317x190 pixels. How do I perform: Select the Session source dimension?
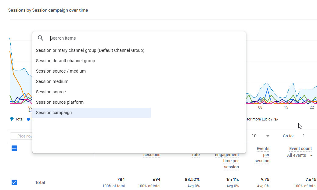(x=51, y=92)
